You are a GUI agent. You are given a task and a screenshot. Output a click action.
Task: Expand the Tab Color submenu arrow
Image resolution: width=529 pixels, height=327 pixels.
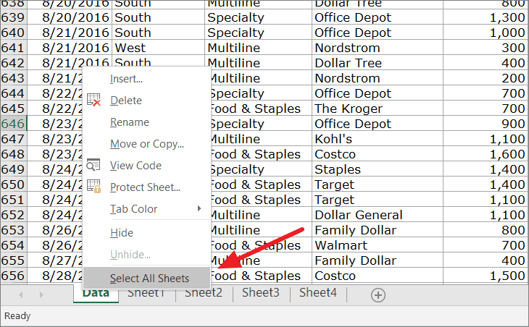point(199,208)
